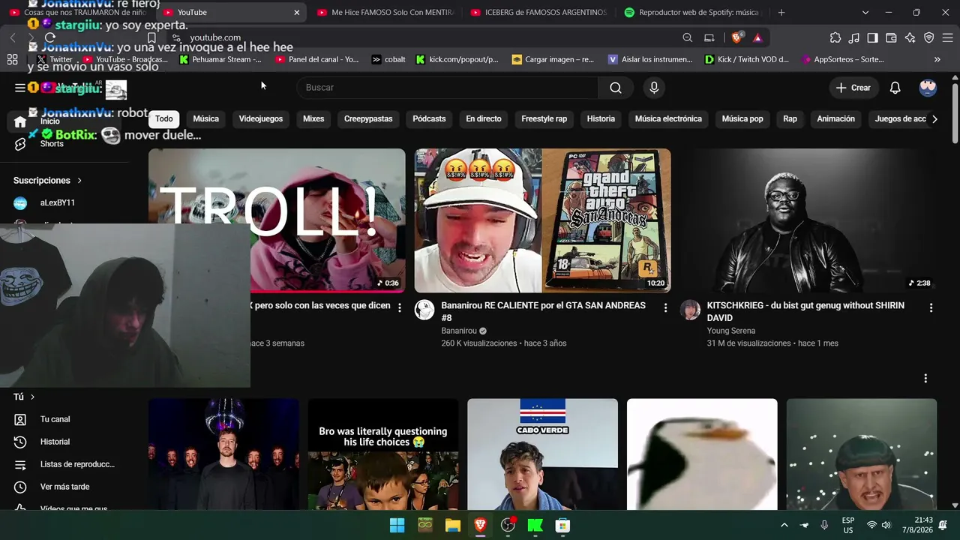Select the Música category chip

pos(205,118)
